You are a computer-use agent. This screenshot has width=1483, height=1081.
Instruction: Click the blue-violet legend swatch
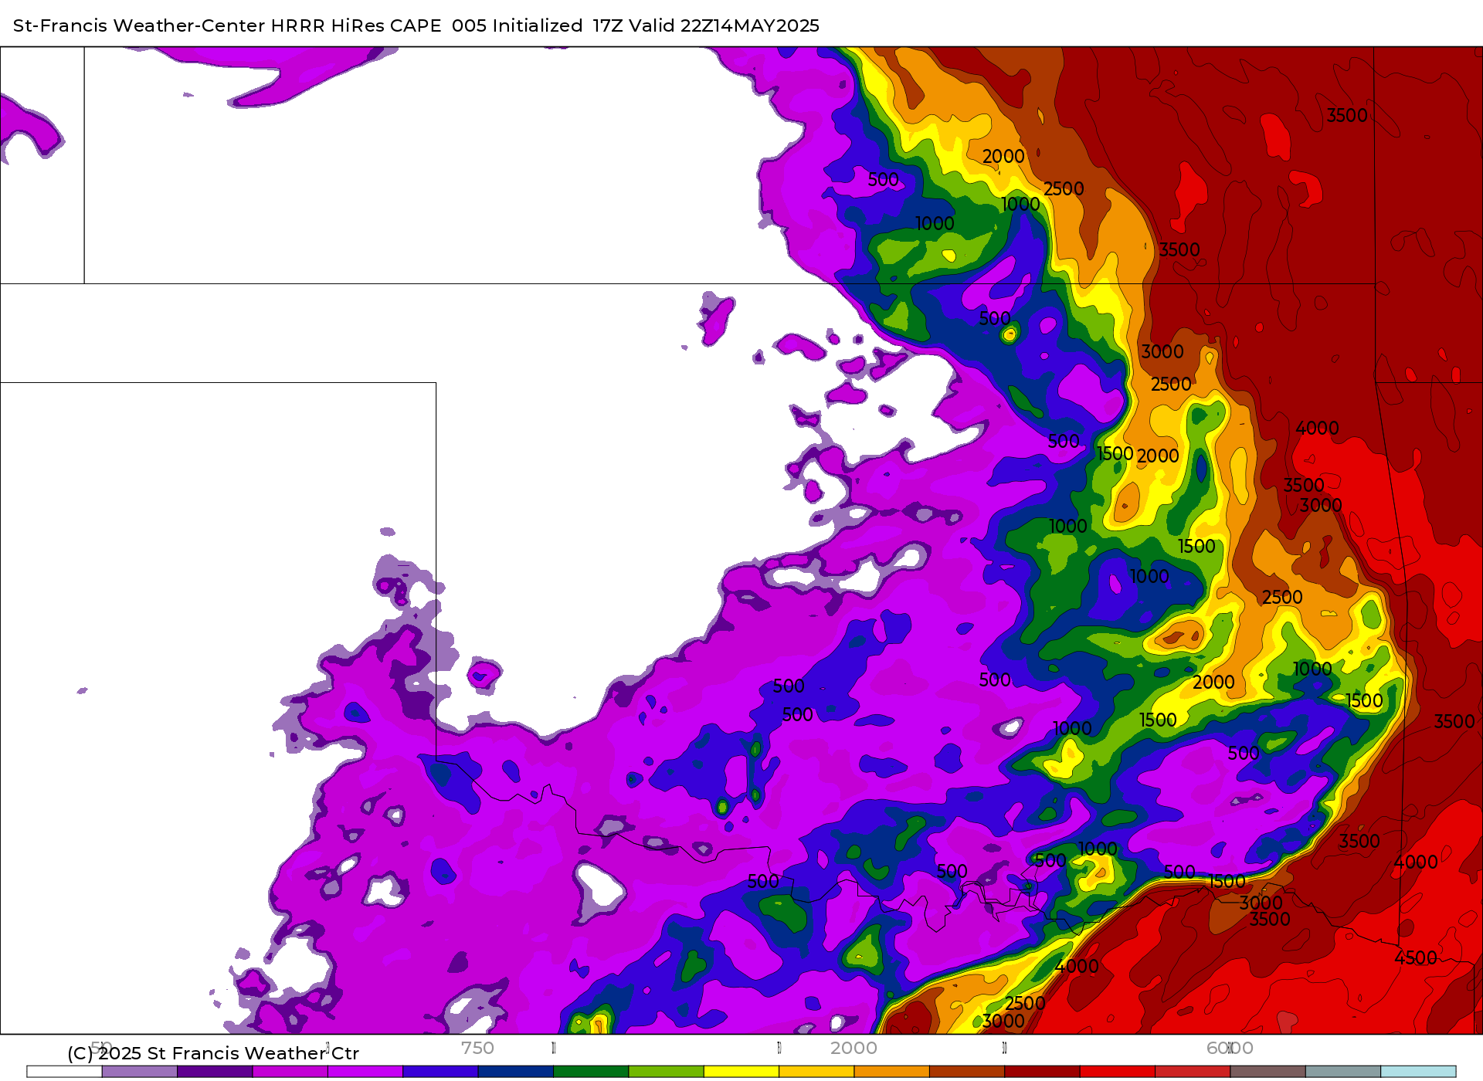(440, 1072)
